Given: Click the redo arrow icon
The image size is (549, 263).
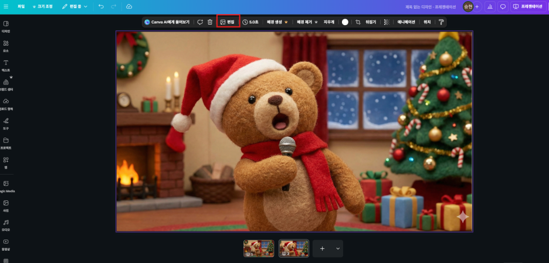Looking at the screenshot, I should pos(113,6).
